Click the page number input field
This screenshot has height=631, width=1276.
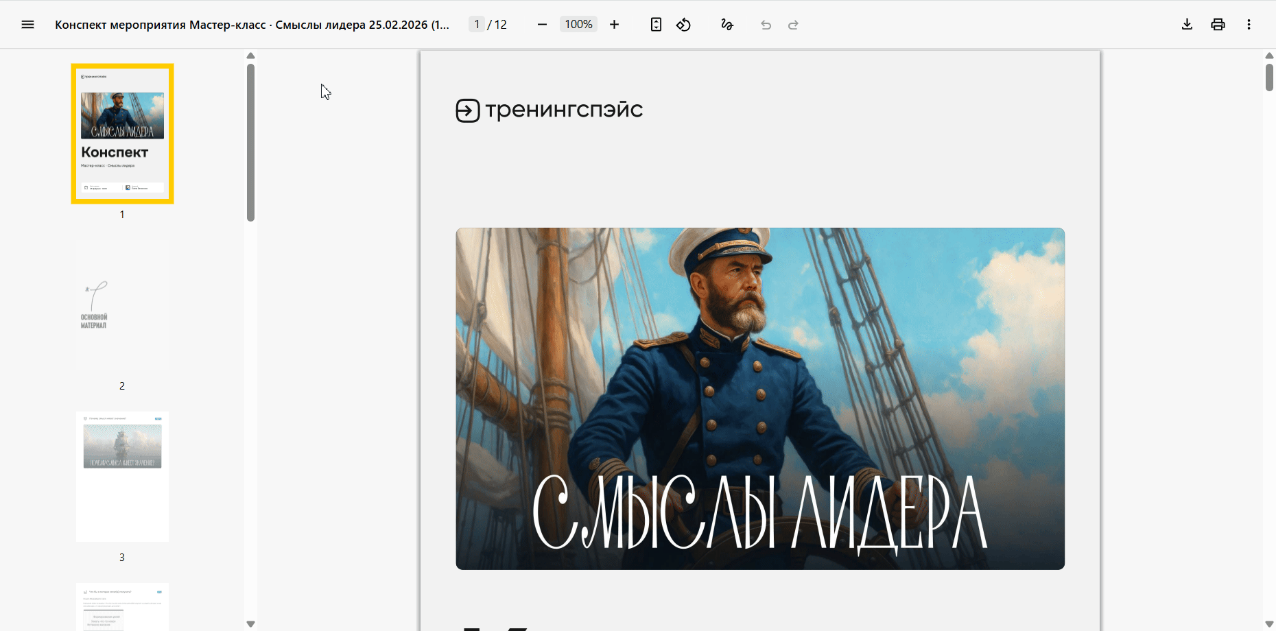477,25
